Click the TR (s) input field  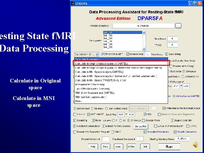tap(172, 45)
